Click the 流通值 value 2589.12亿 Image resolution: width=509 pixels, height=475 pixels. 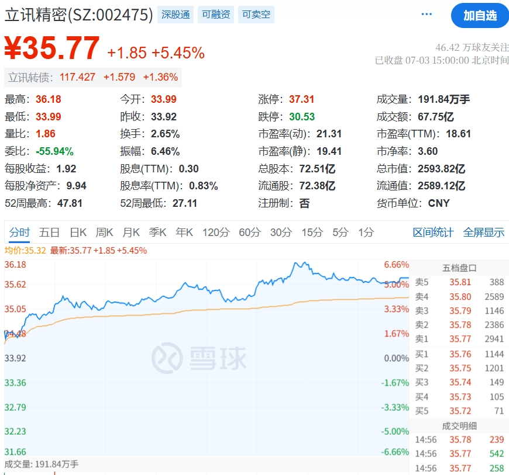click(442, 186)
